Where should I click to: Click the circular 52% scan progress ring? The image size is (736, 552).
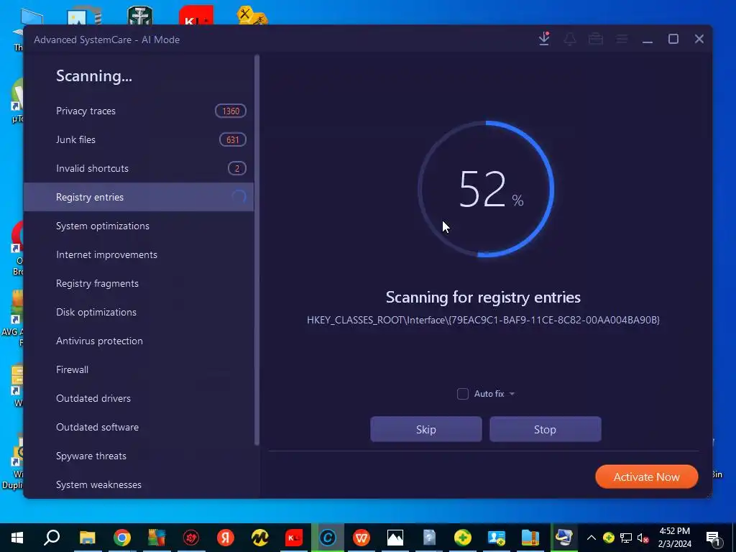486,189
